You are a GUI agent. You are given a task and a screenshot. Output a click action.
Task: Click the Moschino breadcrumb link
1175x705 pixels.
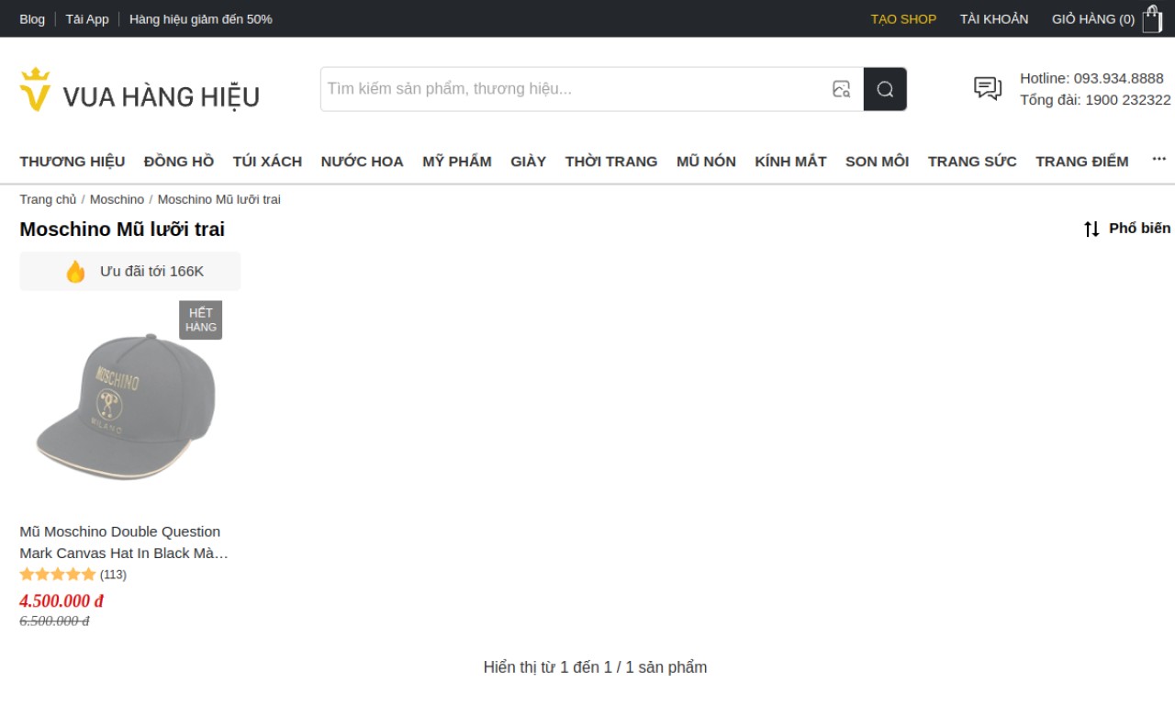tap(117, 199)
